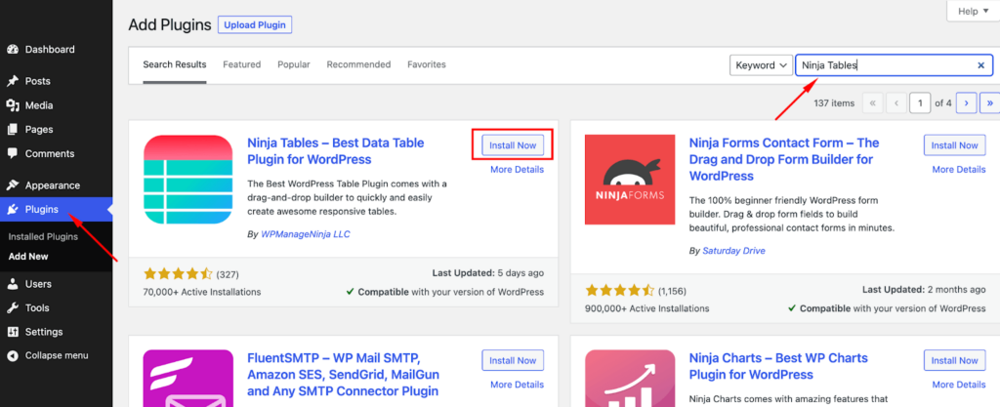Click the Posts pushpin icon
The width and height of the screenshot is (1000, 407).
(12, 82)
